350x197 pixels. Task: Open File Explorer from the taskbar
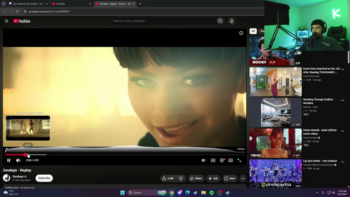pos(203,193)
